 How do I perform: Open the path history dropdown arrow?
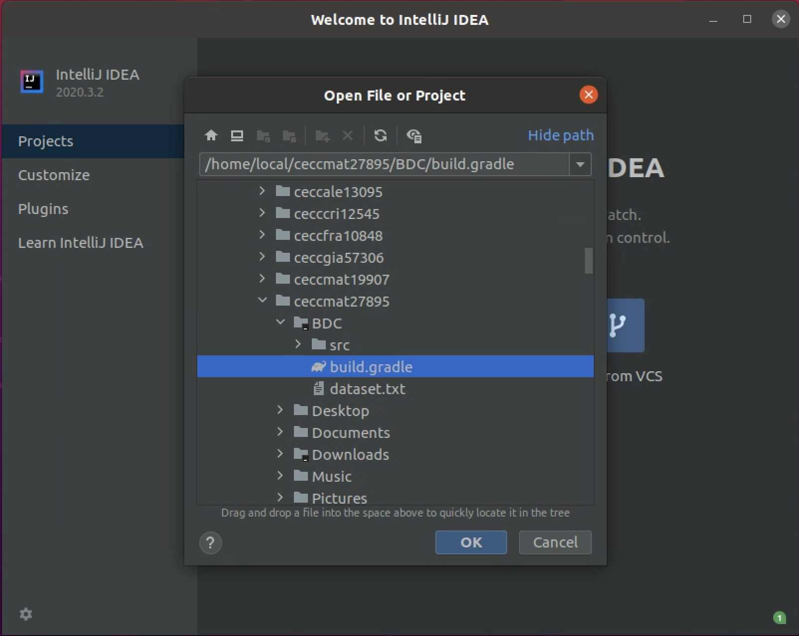(580, 164)
